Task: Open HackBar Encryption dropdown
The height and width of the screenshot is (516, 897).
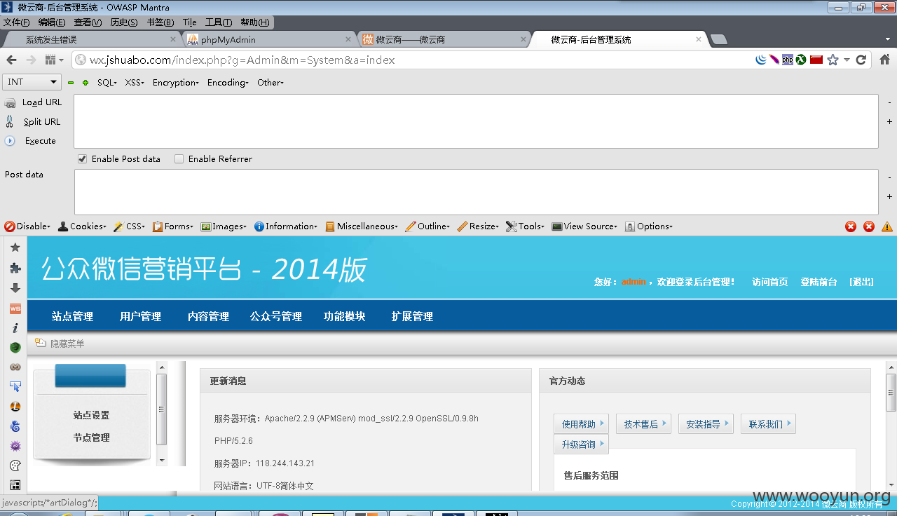Action: coord(176,83)
